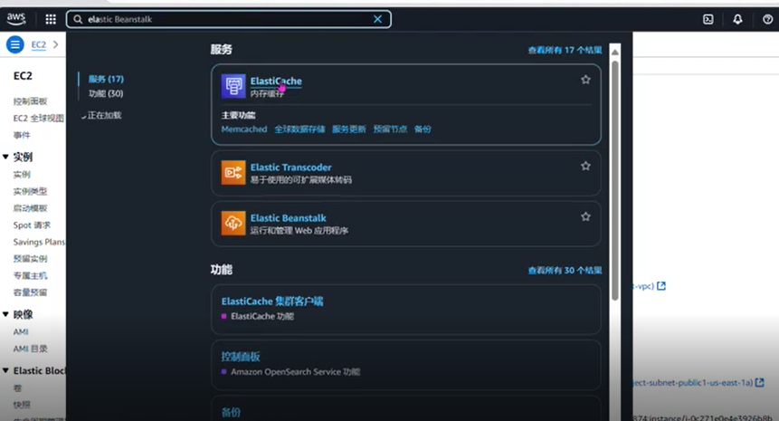Open 服务更新 feature link

point(348,129)
